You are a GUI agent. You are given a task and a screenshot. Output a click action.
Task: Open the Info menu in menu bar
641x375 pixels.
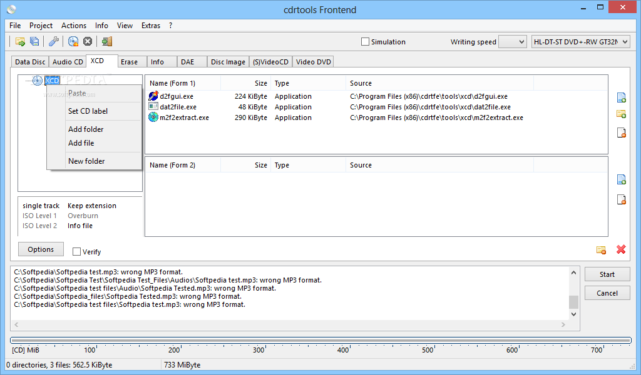click(x=101, y=25)
